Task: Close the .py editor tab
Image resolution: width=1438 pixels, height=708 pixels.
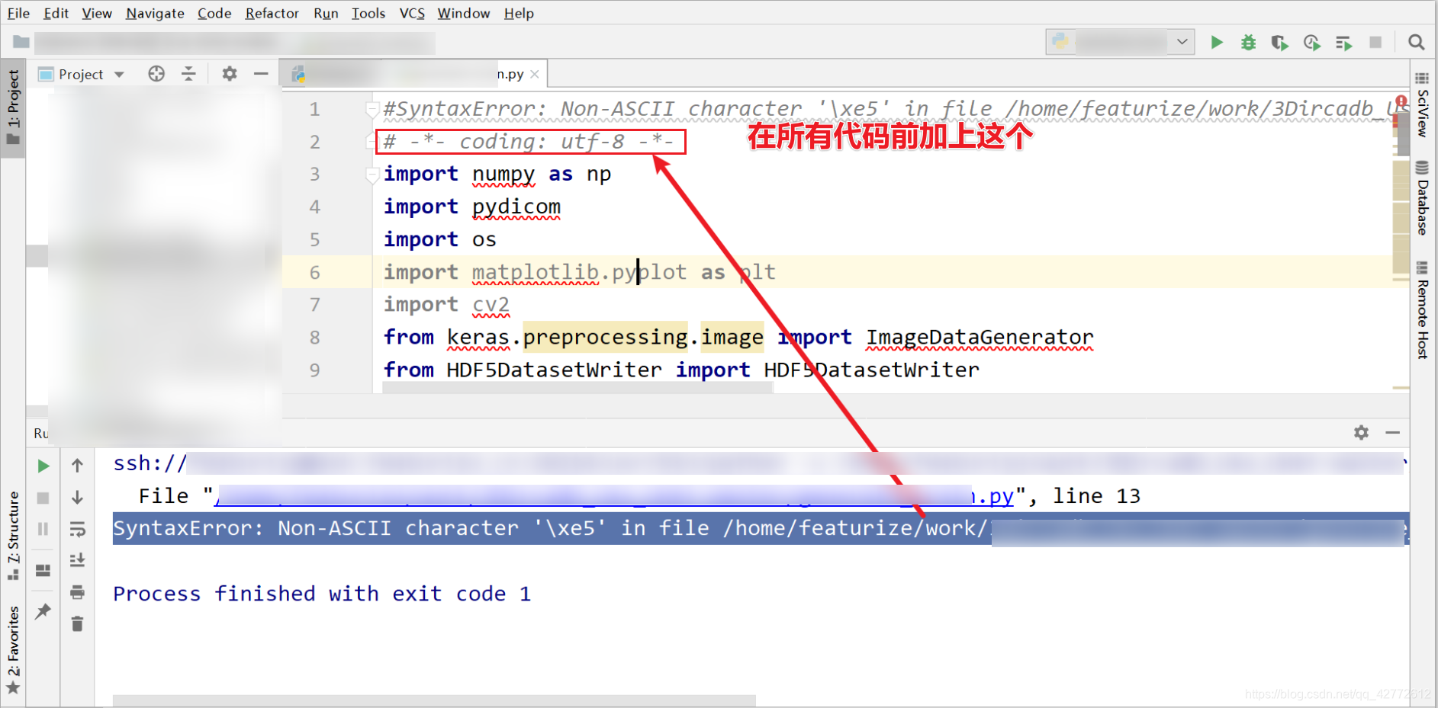Action: pos(535,74)
